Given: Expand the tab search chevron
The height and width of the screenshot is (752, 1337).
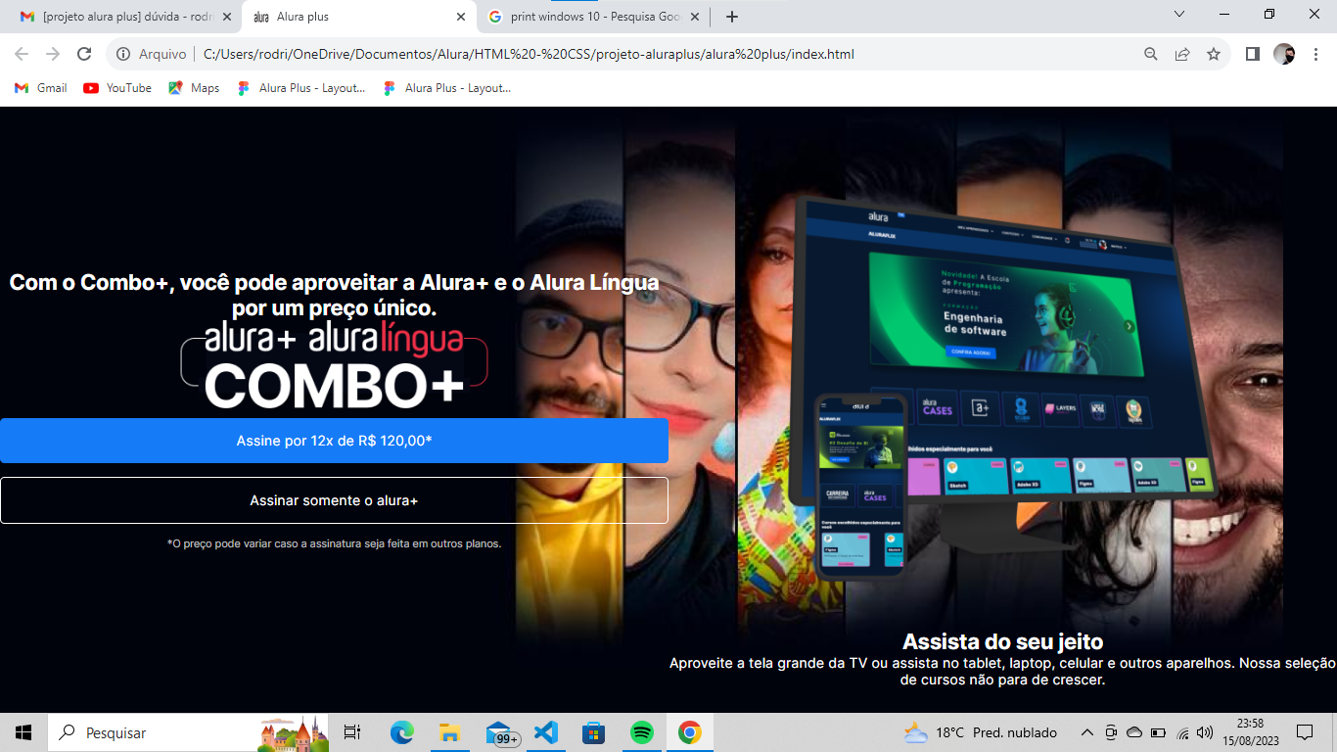Looking at the screenshot, I should [x=1178, y=15].
